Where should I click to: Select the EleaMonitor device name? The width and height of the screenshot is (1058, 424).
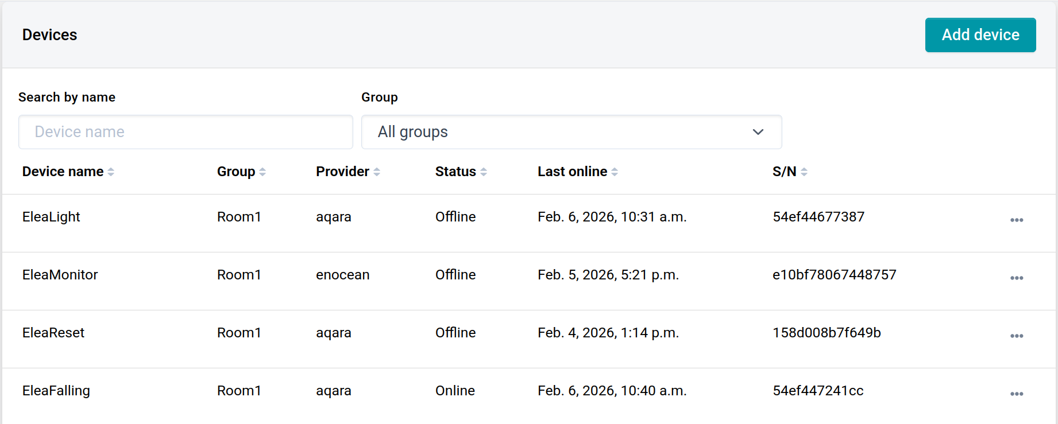pyautogui.click(x=60, y=275)
